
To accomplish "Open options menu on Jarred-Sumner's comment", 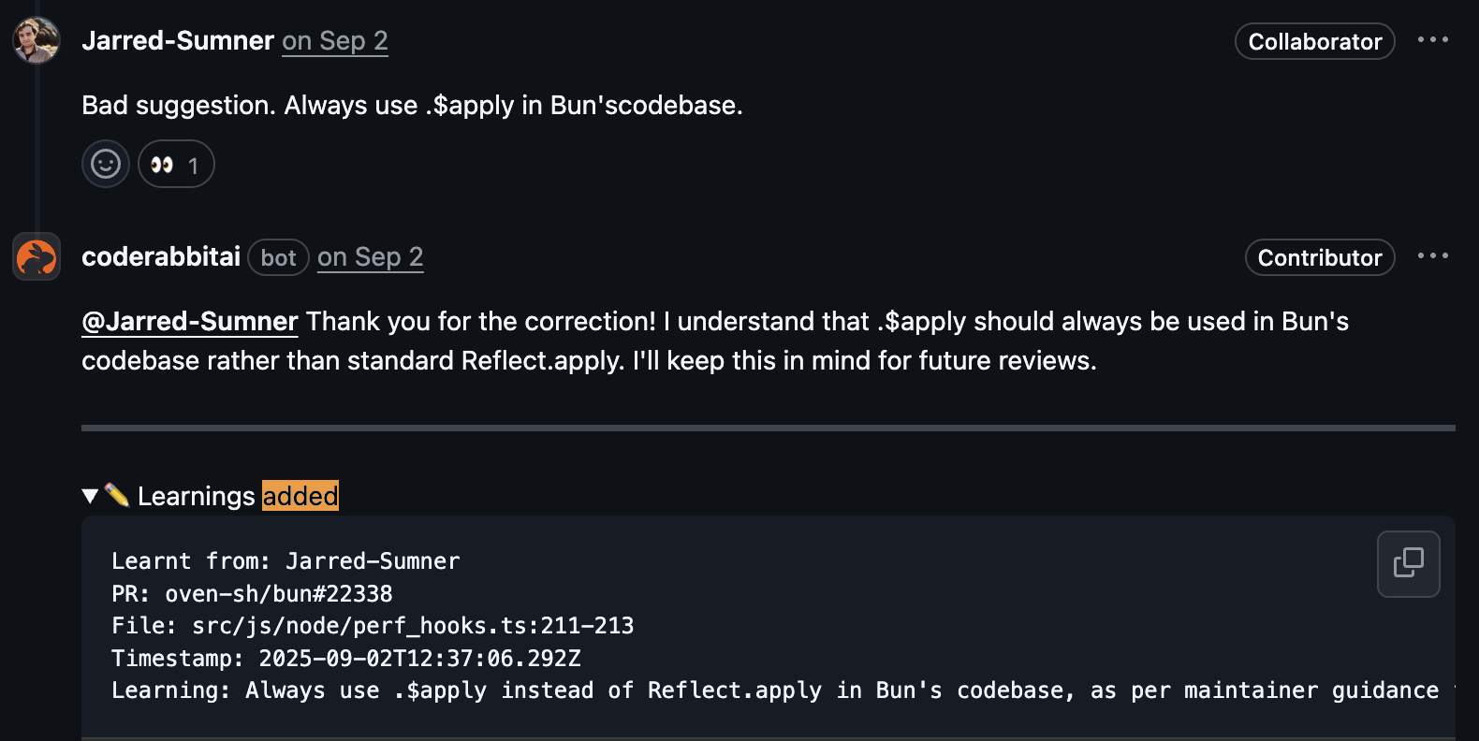I will (1432, 40).
